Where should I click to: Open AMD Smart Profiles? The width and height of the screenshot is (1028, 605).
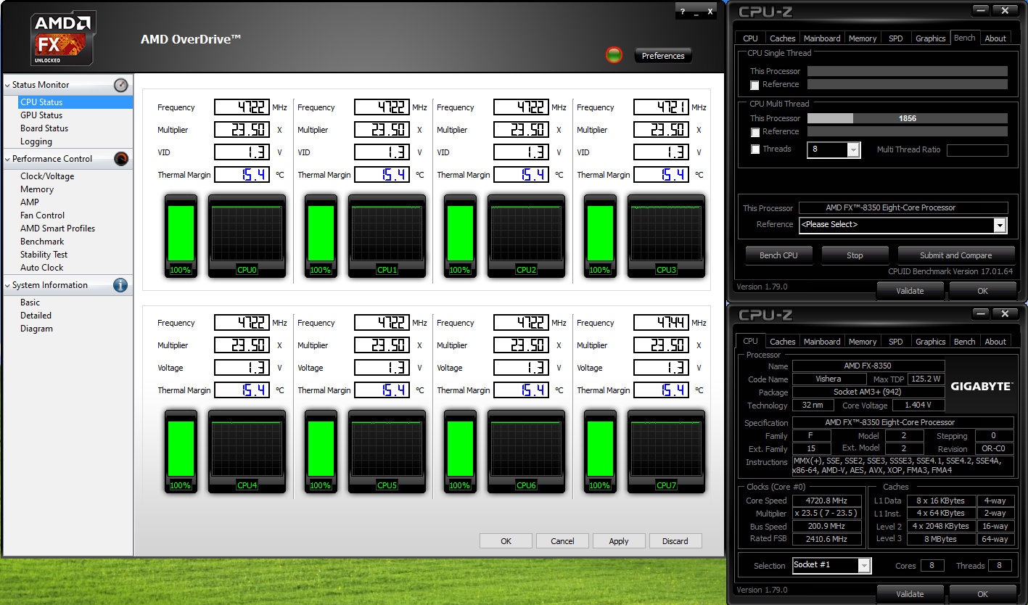click(x=57, y=229)
